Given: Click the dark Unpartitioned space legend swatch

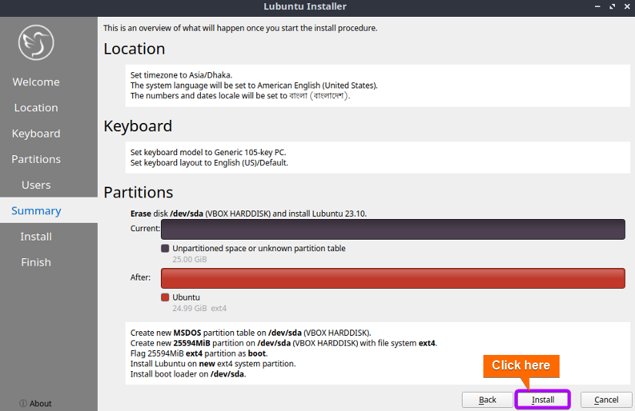Looking at the screenshot, I should [165, 248].
